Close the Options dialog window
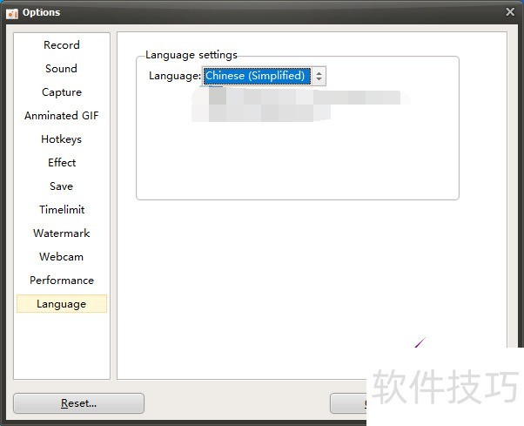 pyautogui.click(x=510, y=11)
